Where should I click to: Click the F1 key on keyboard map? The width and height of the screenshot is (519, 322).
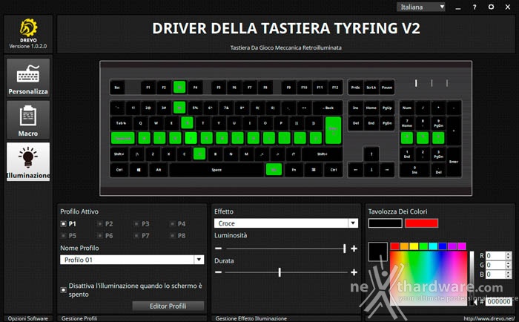[x=148, y=88]
